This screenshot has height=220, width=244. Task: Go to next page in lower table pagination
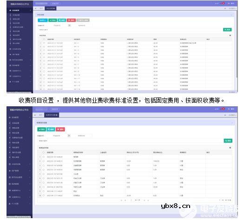pos(145,200)
